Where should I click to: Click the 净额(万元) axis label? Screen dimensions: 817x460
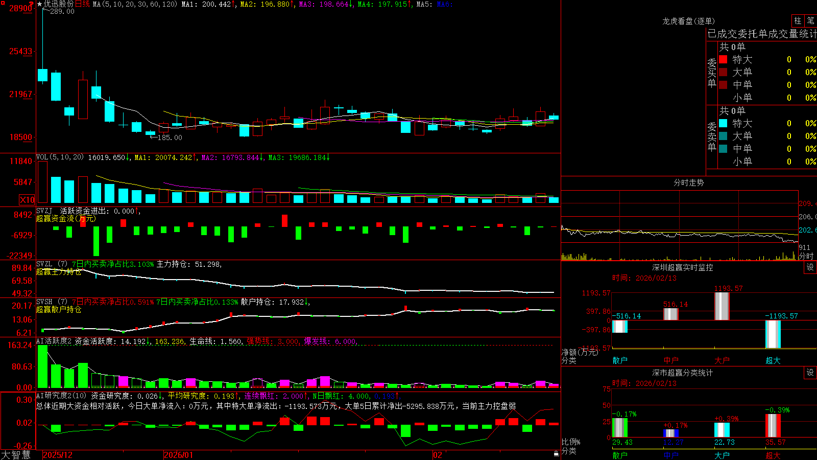click(580, 352)
